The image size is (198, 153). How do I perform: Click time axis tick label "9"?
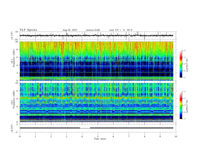pos(160,136)
